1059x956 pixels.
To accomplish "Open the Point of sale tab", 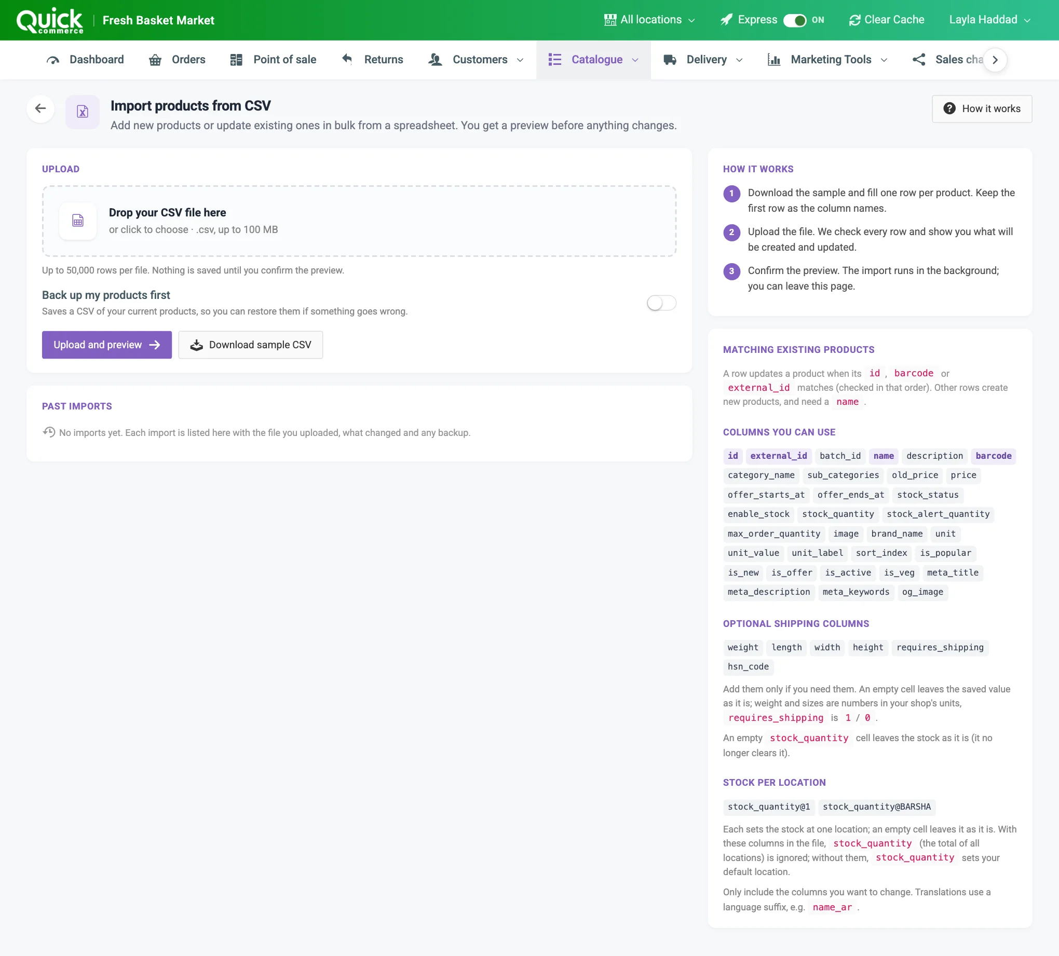I will tap(273, 60).
